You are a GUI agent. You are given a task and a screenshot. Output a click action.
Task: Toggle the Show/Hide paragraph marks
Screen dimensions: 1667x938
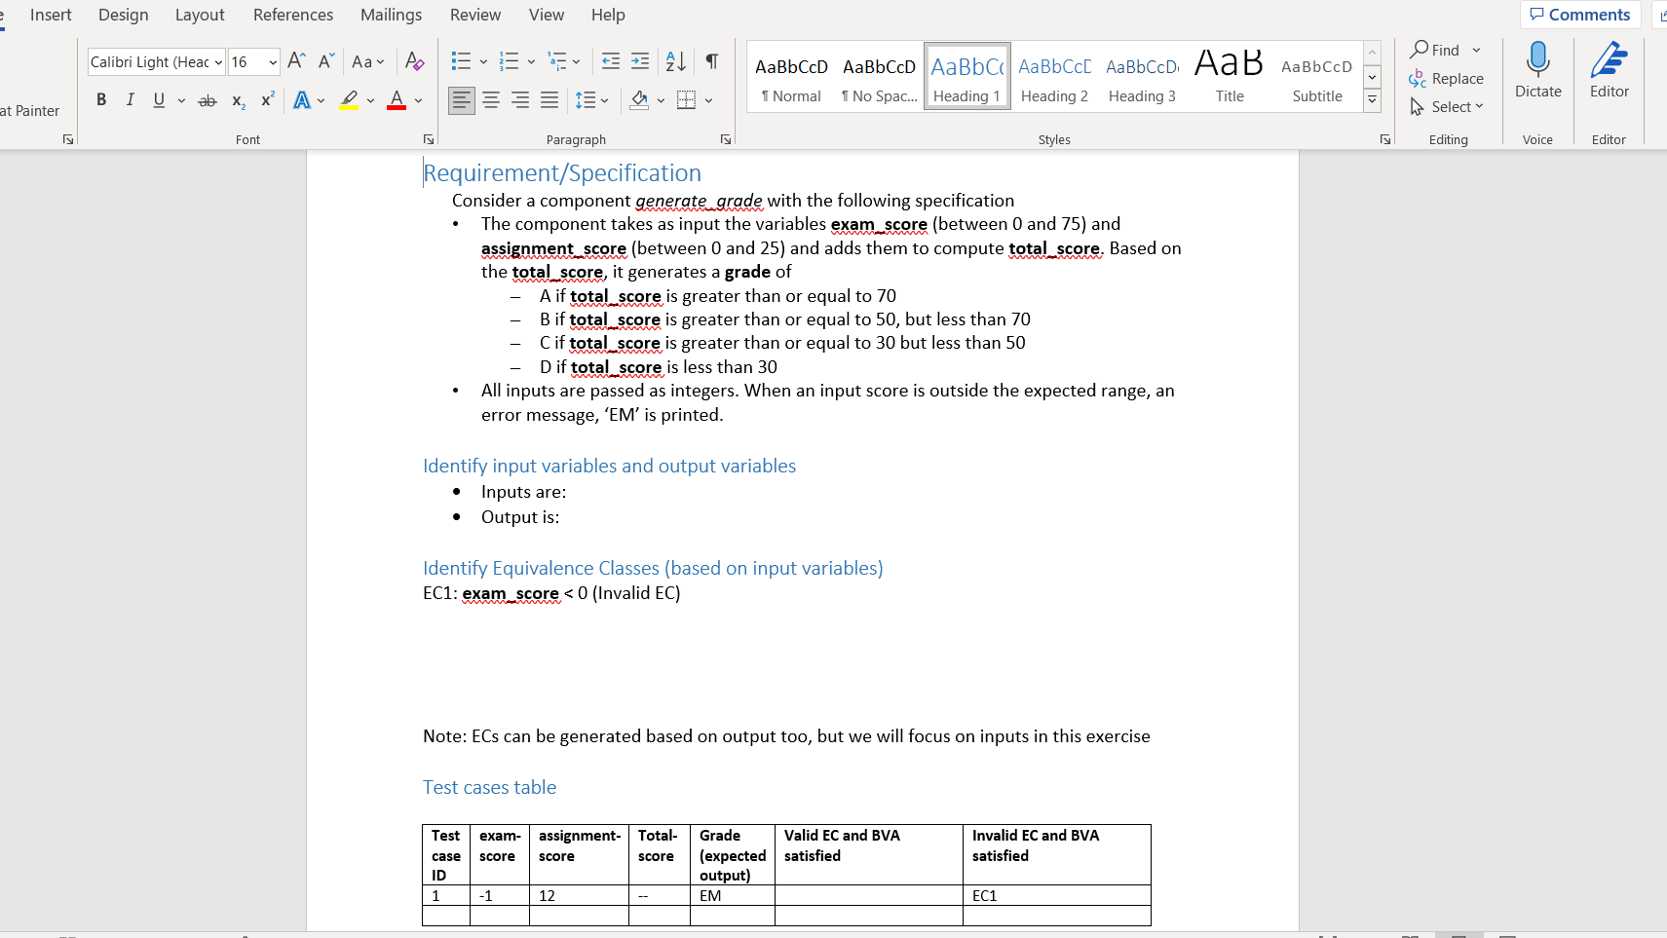tap(711, 61)
